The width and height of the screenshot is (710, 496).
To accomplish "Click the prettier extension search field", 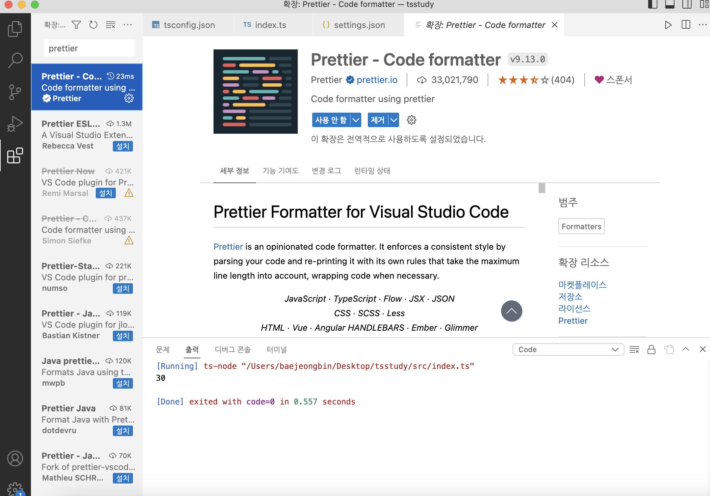I will click(x=89, y=48).
